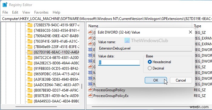Select the ProcessGroupPolicyEx value name
The height and width of the screenshot is (110, 212).
(111, 96)
